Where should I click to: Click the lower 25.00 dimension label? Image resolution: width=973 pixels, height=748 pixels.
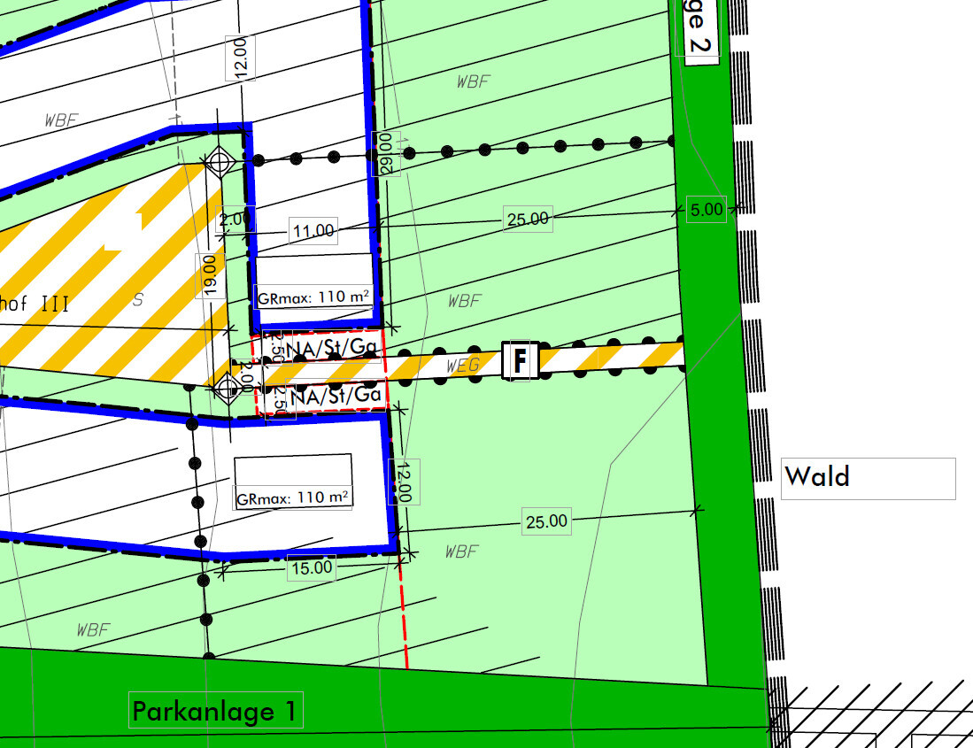coord(546,521)
